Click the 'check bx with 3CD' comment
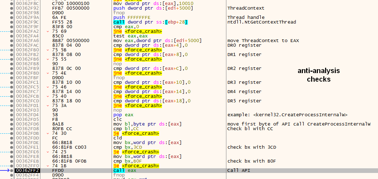This screenshot has width=378, height=179. [x=252, y=147]
